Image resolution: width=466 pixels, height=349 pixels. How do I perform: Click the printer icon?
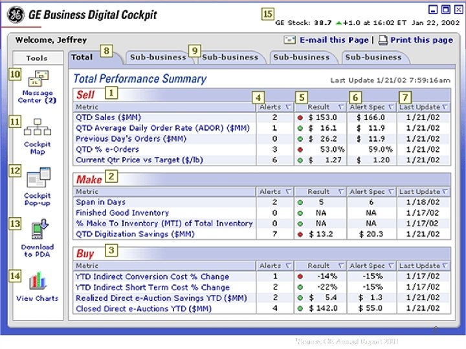coord(383,40)
